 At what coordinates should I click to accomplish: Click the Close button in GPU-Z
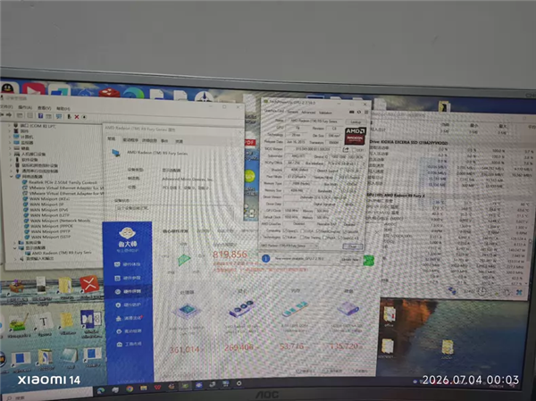[x=353, y=246]
